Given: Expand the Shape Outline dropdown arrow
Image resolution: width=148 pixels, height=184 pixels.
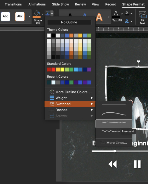Looking at the screenshot, I should coord(52,13).
